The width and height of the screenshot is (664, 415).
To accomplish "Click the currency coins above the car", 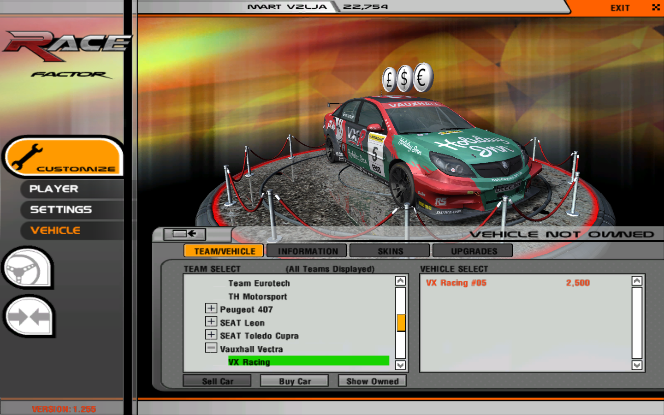I will 408,77.
